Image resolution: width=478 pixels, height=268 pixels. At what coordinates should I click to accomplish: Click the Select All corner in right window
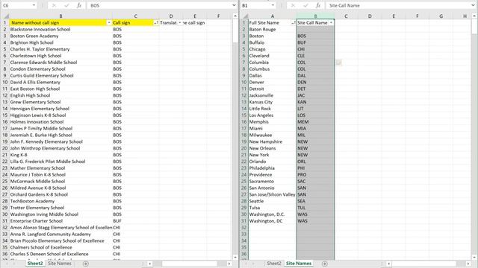click(x=245, y=16)
